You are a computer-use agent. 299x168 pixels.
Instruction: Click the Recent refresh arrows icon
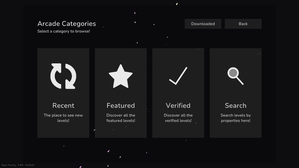click(x=63, y=76)
